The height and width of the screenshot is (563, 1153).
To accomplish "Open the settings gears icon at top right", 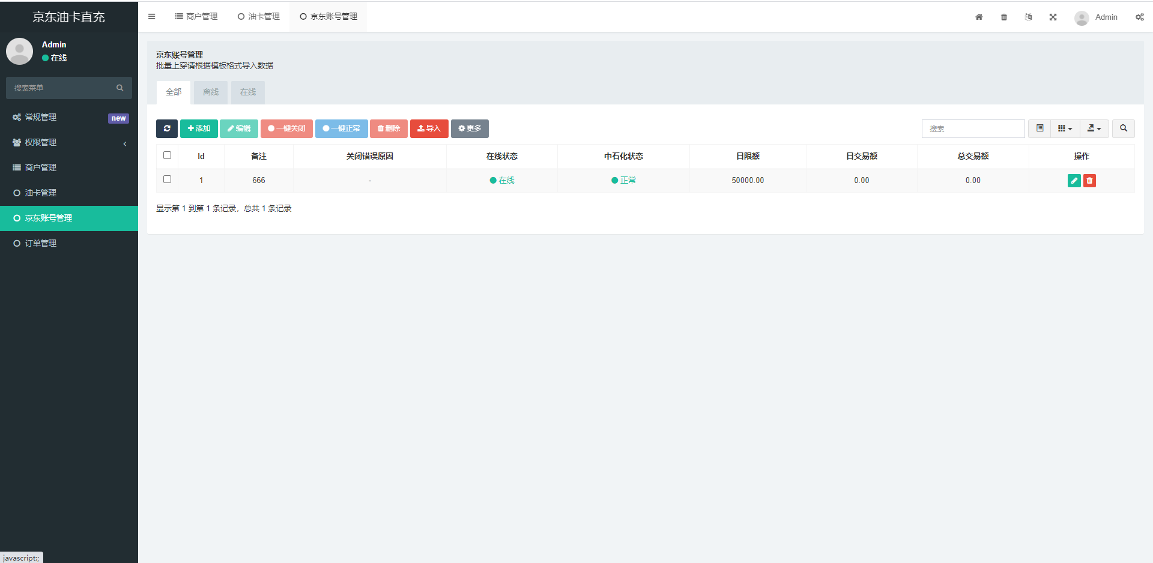I will pyautogui.click(x=1139, y=17).
